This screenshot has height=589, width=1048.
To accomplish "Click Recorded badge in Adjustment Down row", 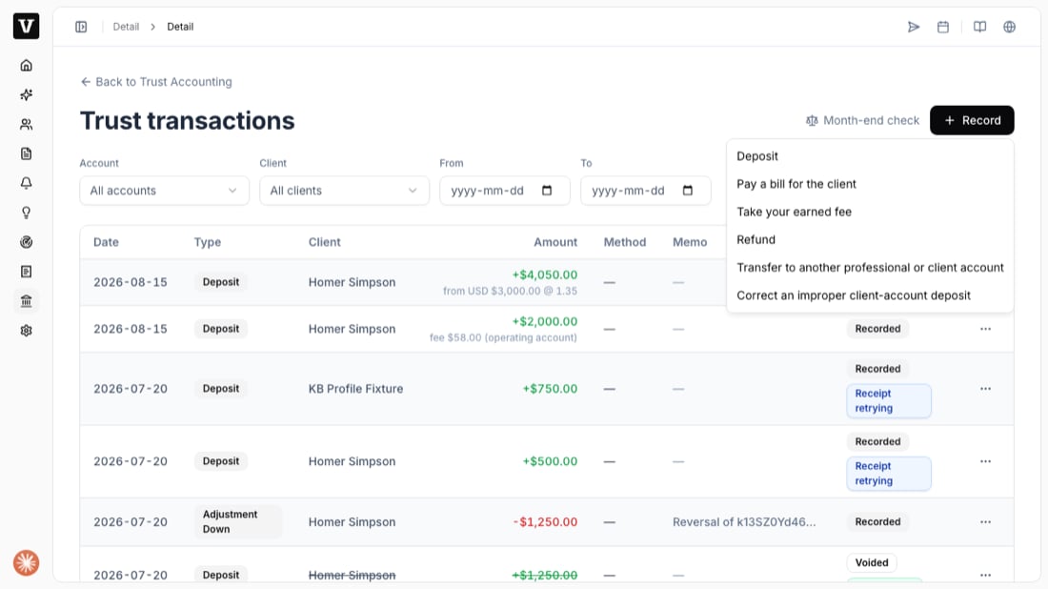I will [x=877, y=521].
